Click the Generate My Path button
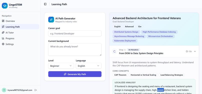The height and width of the screenshot is (94, 202). click(x=75, y=74)
